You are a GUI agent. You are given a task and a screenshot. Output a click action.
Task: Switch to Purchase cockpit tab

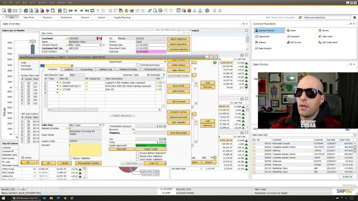tap(48, 17)
